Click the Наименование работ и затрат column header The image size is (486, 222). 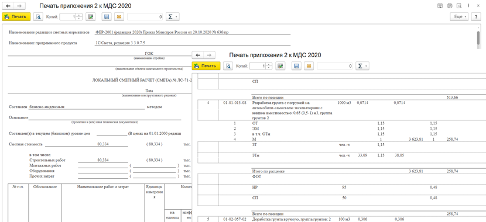click(x=102, y=187)
